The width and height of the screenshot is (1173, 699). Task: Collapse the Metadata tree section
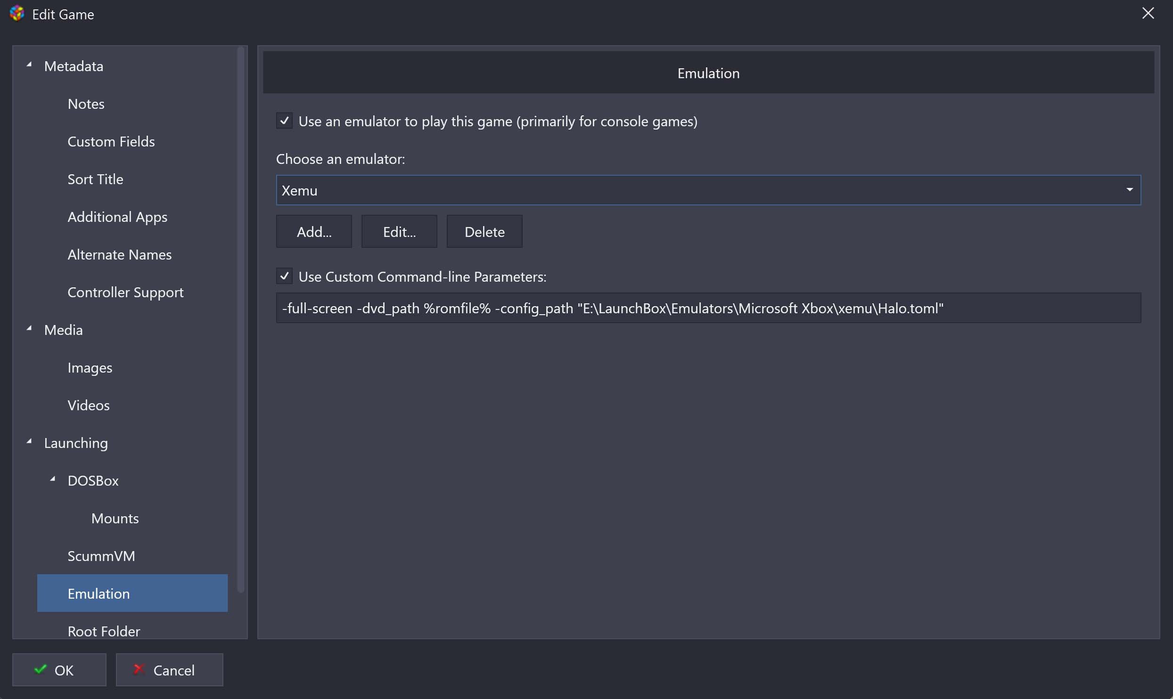(30, 65)
